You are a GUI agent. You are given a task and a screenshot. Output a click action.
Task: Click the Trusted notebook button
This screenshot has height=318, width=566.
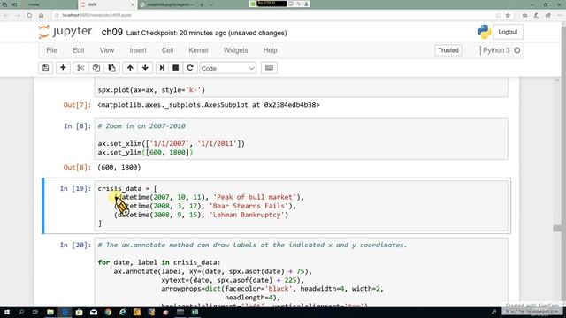pyautogui.click(x=448, y=50)
